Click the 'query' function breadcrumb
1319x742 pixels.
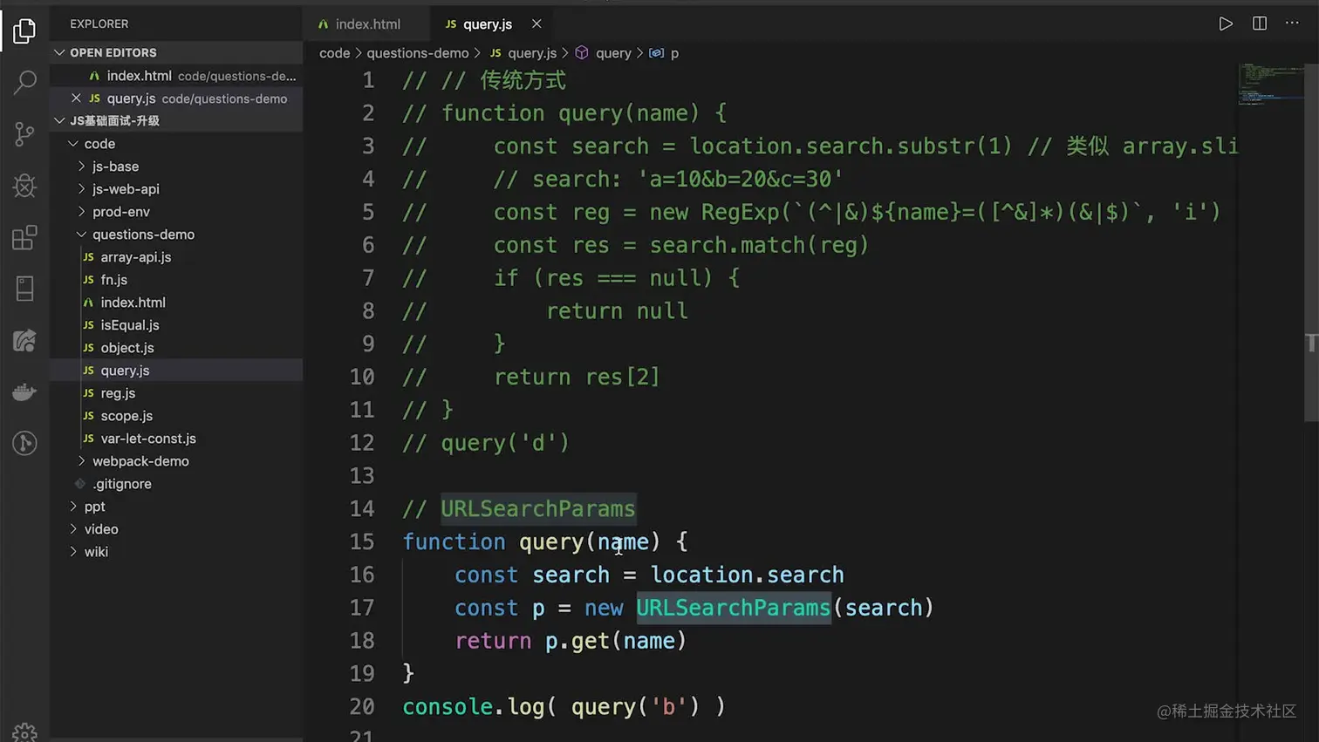tap(604, 53)
